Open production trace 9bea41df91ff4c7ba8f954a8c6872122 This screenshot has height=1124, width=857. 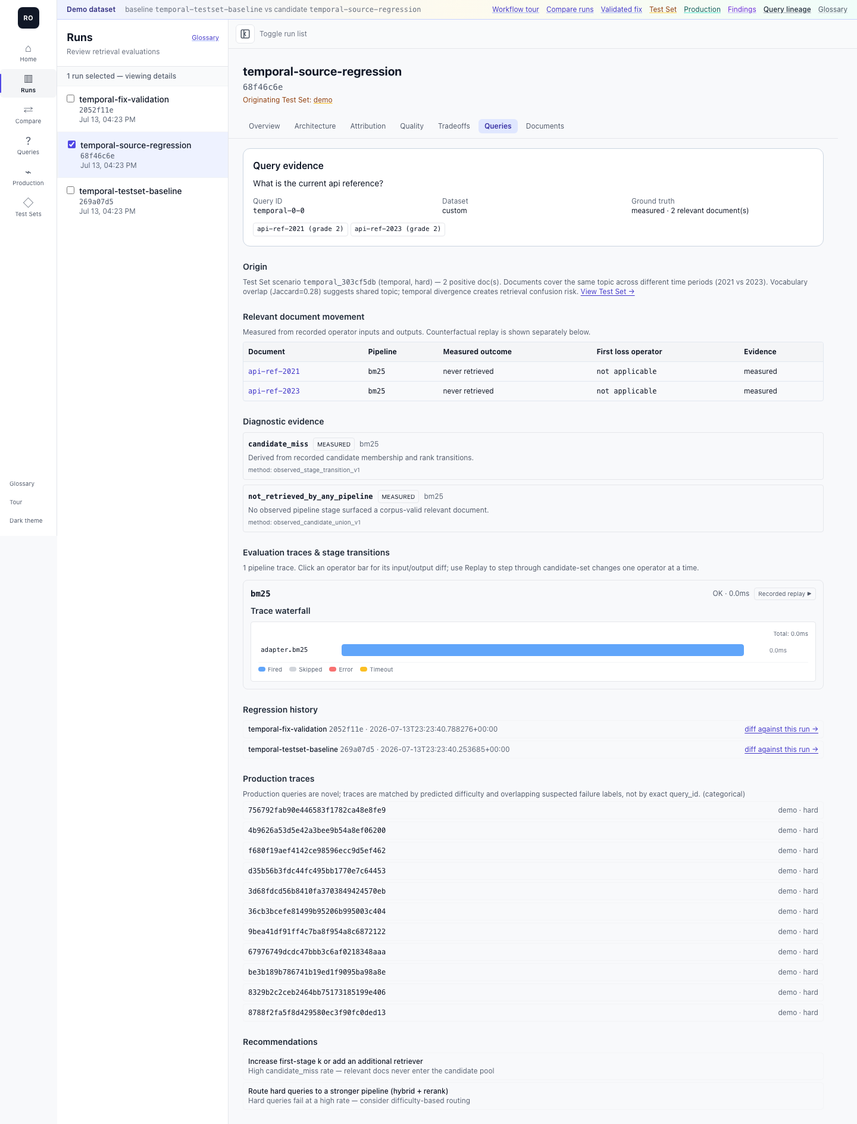tap(533, 932)
